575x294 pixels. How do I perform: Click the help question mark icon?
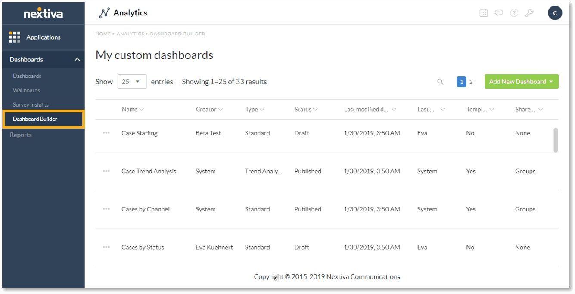(x=514, y=13)
